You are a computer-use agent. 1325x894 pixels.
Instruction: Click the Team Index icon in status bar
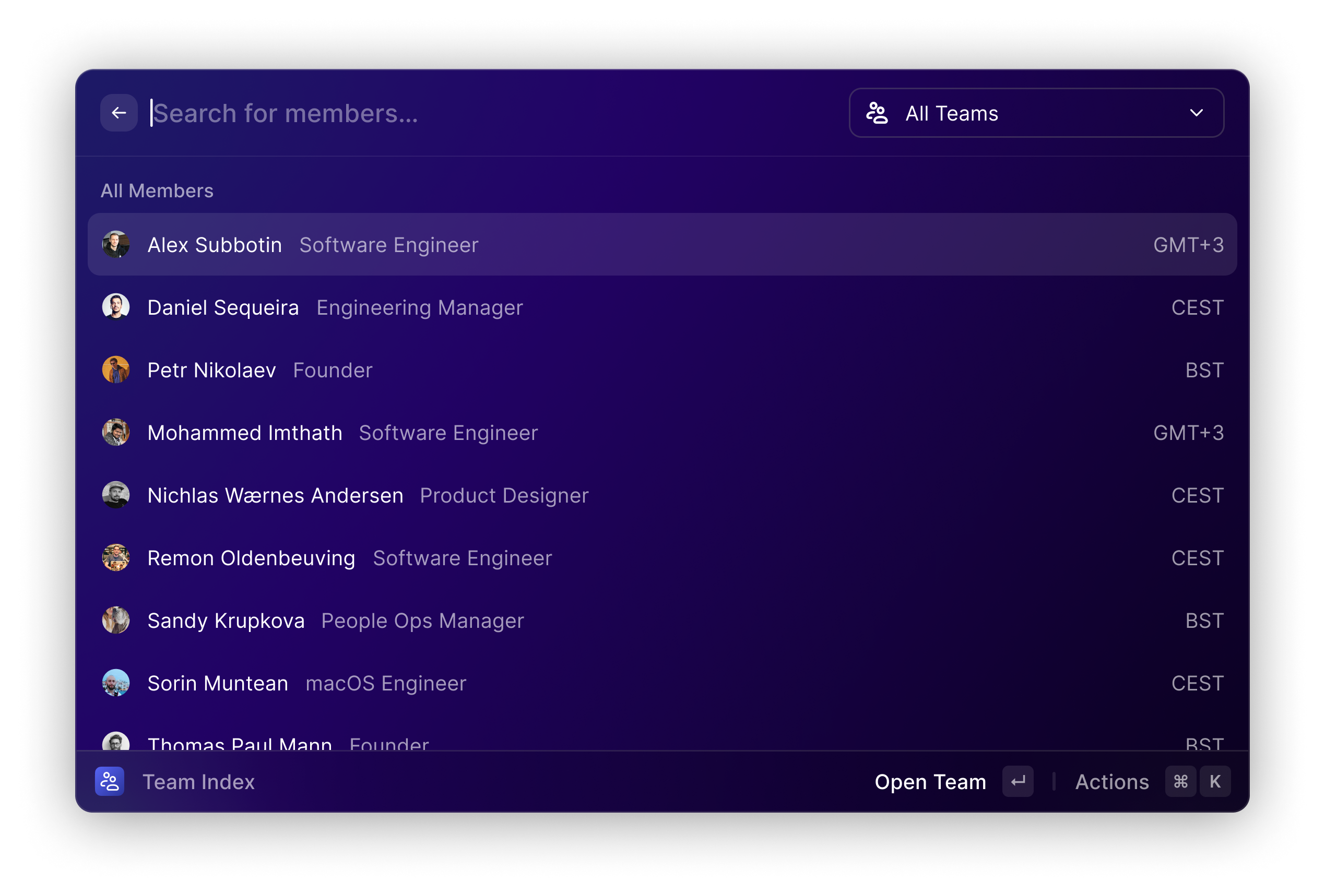click(x=110, y=781)
